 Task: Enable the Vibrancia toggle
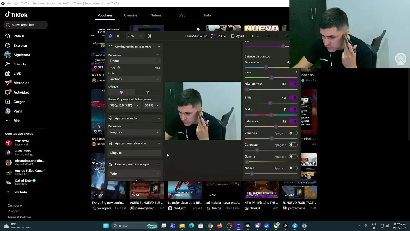[293, 133]
